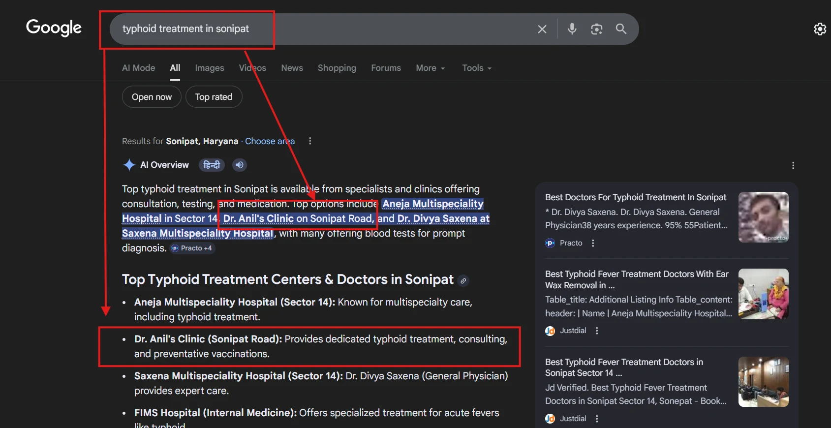
Task: Click the AI Overview label
Action: coord(164,165)
